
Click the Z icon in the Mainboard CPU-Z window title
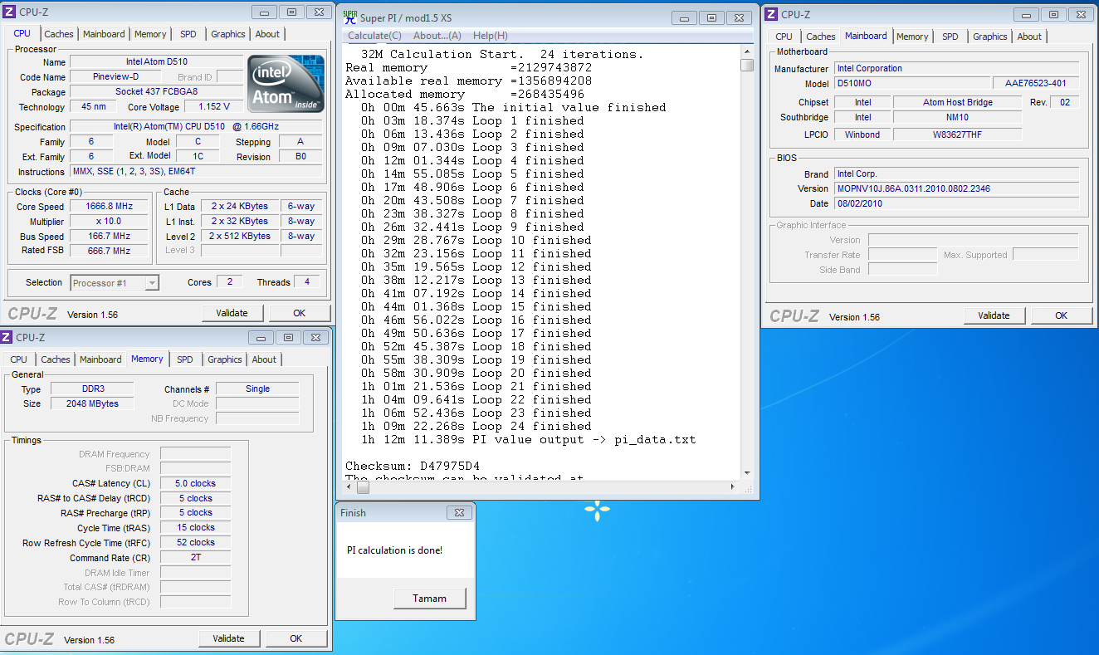[771, 14]
